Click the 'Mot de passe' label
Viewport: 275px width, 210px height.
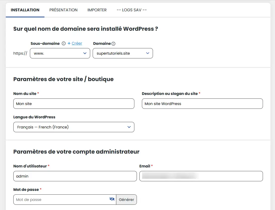pyautogui.click(x=26, y=189)
